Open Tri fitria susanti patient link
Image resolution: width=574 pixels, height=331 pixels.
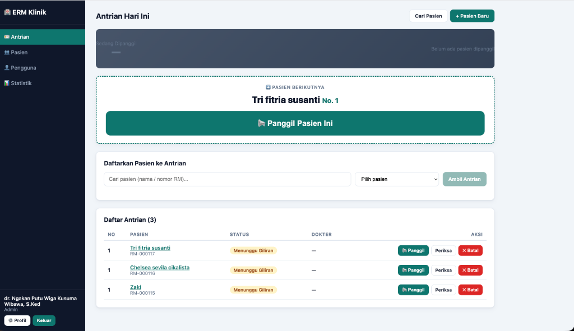tap(150, 248)
